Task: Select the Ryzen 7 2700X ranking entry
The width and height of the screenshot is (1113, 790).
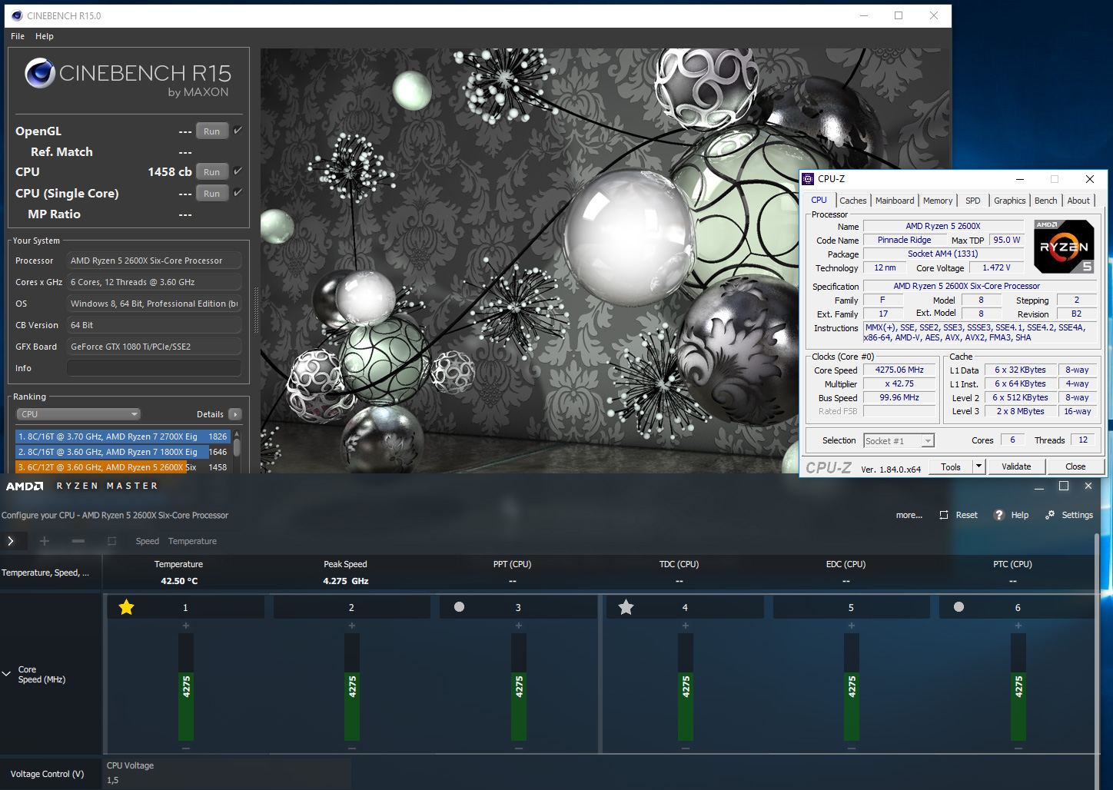Action: [122, 436]
